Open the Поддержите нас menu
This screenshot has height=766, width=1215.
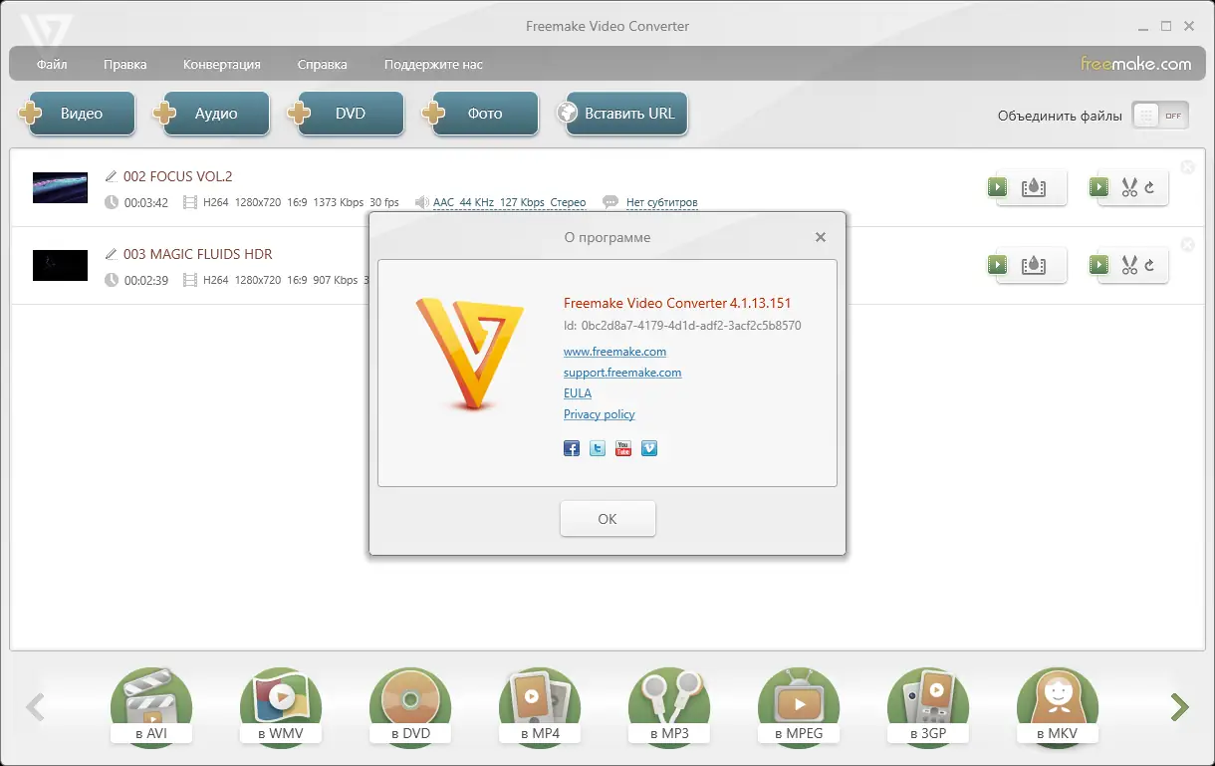(x=433, y=64)
